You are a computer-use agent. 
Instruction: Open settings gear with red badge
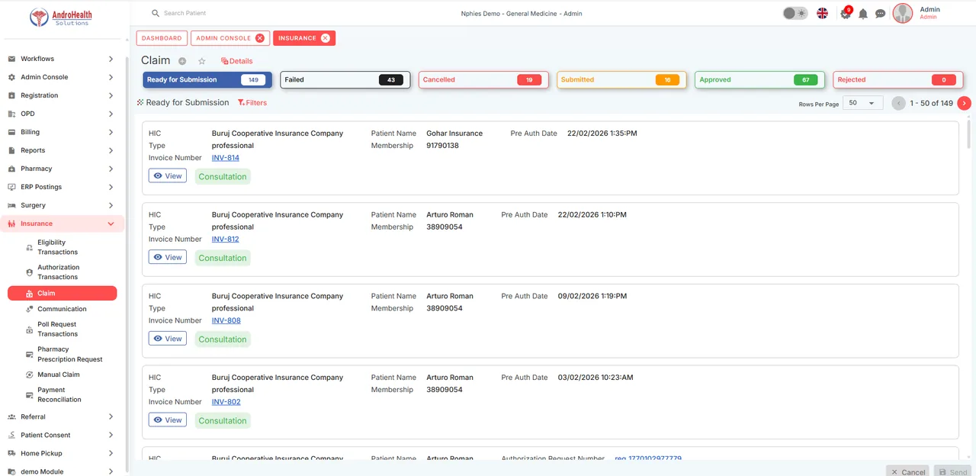click(x=845, y=14)
